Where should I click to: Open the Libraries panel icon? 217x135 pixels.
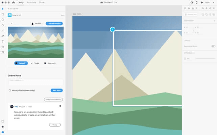(3, 121)
